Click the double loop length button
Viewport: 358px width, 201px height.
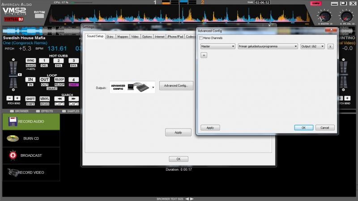click(x=73, y=104)
